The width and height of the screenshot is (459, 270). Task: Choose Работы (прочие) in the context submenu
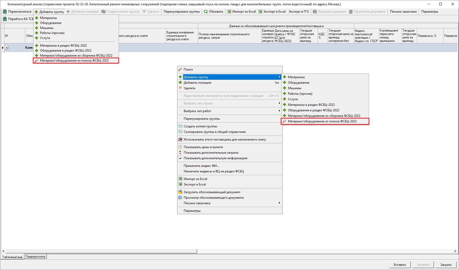(x=325, y=94)
